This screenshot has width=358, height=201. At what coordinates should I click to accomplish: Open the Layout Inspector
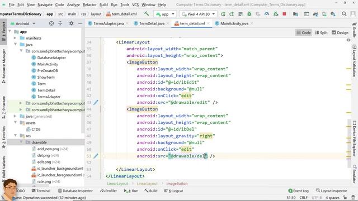331,191
